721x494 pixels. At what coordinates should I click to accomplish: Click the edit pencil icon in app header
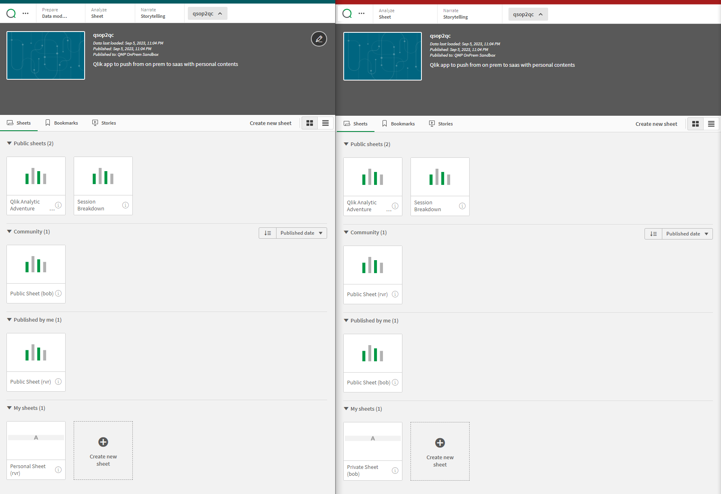point(319,39)
